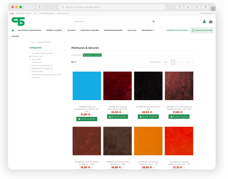This screenshot has height=179, width=228.
Task: Open the Sécurité menu item
Action: tap(16, 37)
